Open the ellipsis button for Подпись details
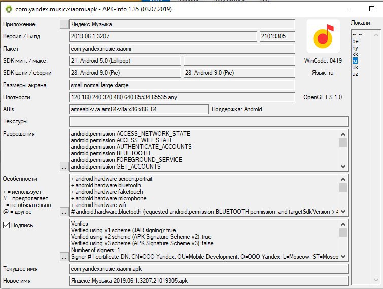Viewport: 383px width, 289px height. pos(64,257)
